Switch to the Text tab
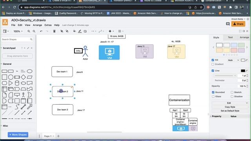Screen dimensions: 251x141 point(230,38)
